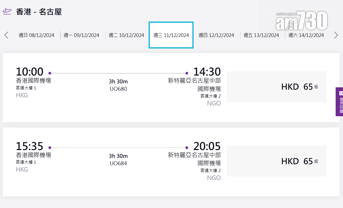Select Wednesday 11/12/2024 date tab

click(x=171, y=35)
